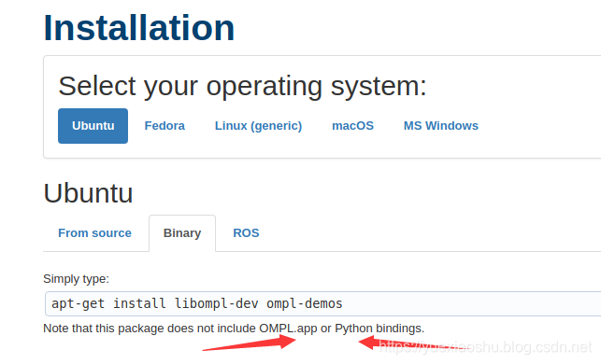Screen dimensions: 601x364
Task: Click the apt-get install command box
Action: (322, 304)
